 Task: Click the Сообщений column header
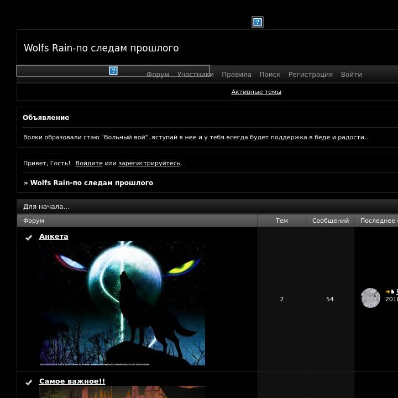pyautogui.click(x=330, y=221)
